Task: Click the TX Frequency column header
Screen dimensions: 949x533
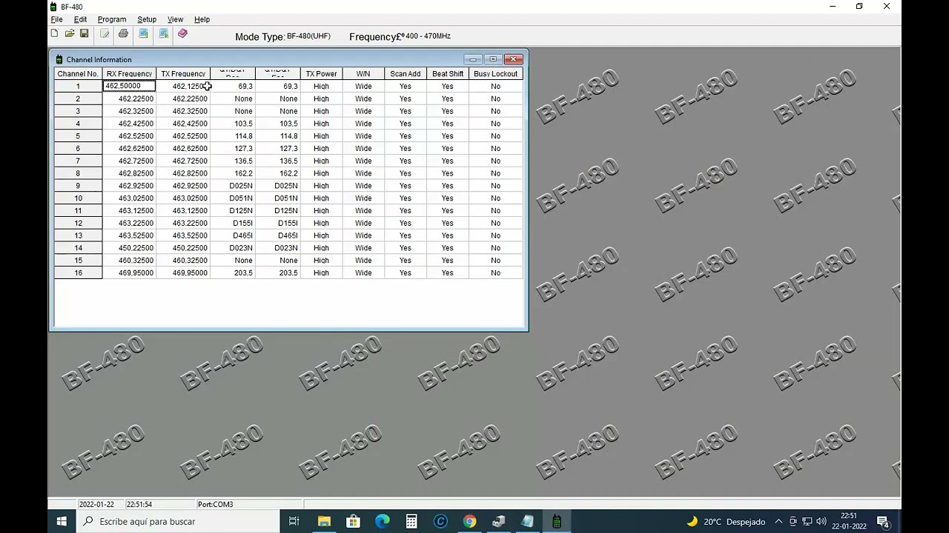Action: tap(183, 74)
